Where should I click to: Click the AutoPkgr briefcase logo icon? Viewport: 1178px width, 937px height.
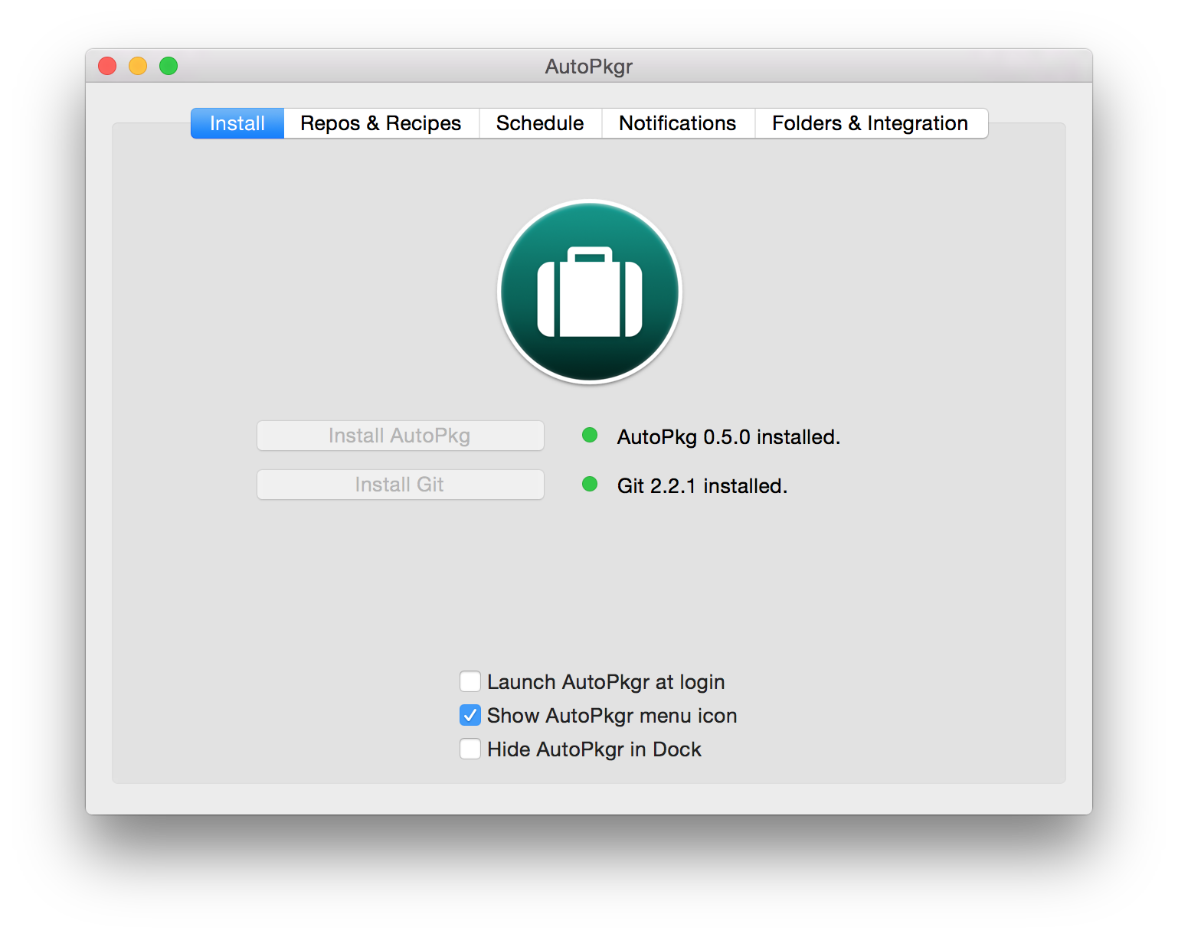[589, 292]
